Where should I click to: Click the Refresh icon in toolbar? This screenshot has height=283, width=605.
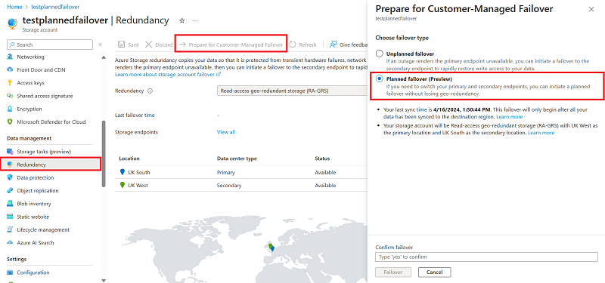click(293, 45)
